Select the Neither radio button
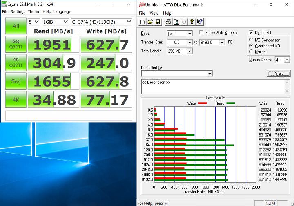The width and height of the screenshot is (294, 206). pyautogui.click(x=252, y=51)
